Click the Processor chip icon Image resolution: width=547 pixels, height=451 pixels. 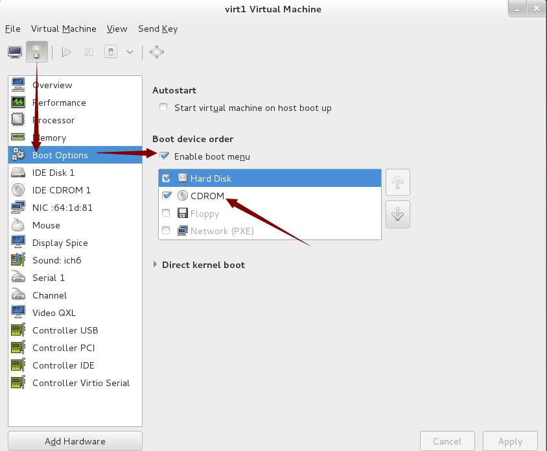coord(17,119)
